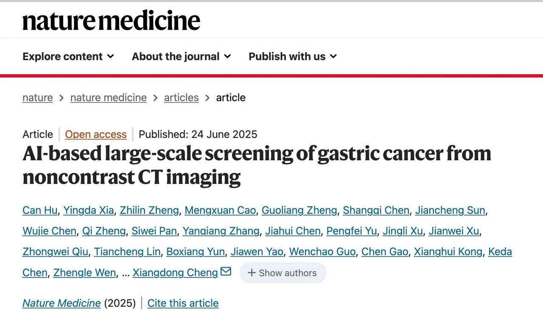Show the full authors list
The image size is (543, 311).
283,273
